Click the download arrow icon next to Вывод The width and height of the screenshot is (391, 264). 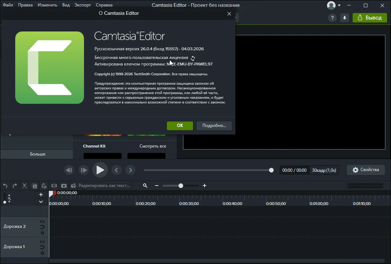[345, 18]
